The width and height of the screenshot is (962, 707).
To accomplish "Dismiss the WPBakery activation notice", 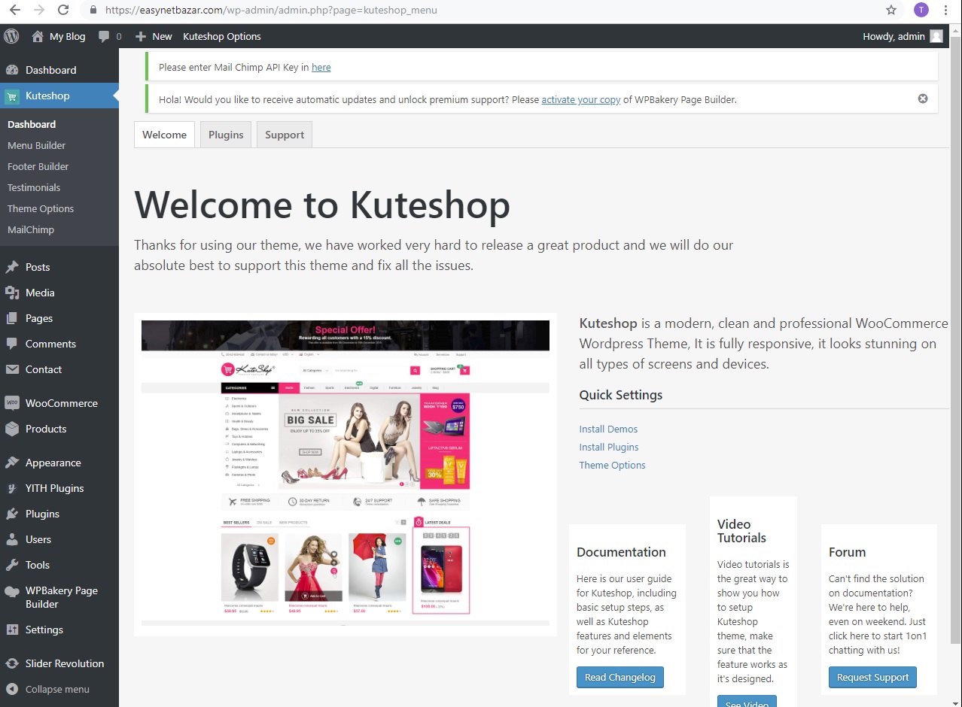I will [923, 99].
